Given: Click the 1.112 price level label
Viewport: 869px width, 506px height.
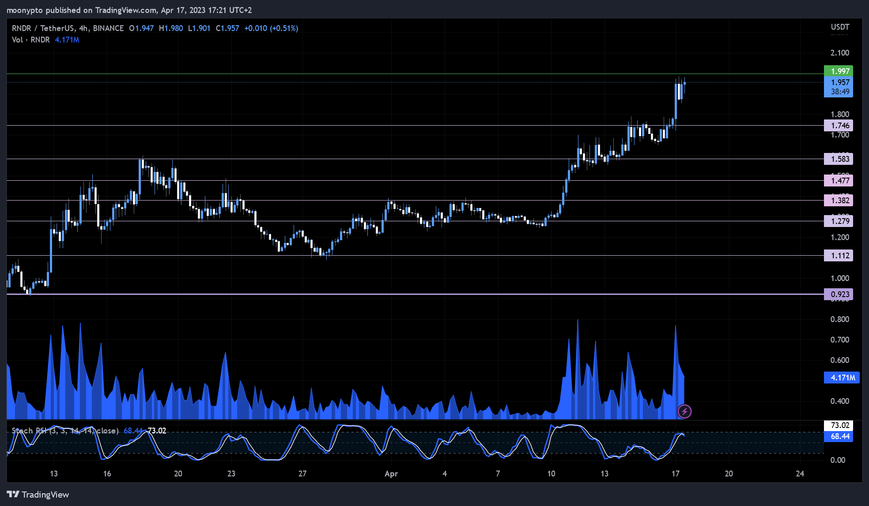Looking at the screenshot, I should tap(839, 256).
